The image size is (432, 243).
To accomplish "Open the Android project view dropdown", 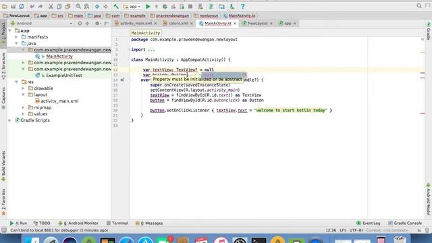I will point(41,24).
